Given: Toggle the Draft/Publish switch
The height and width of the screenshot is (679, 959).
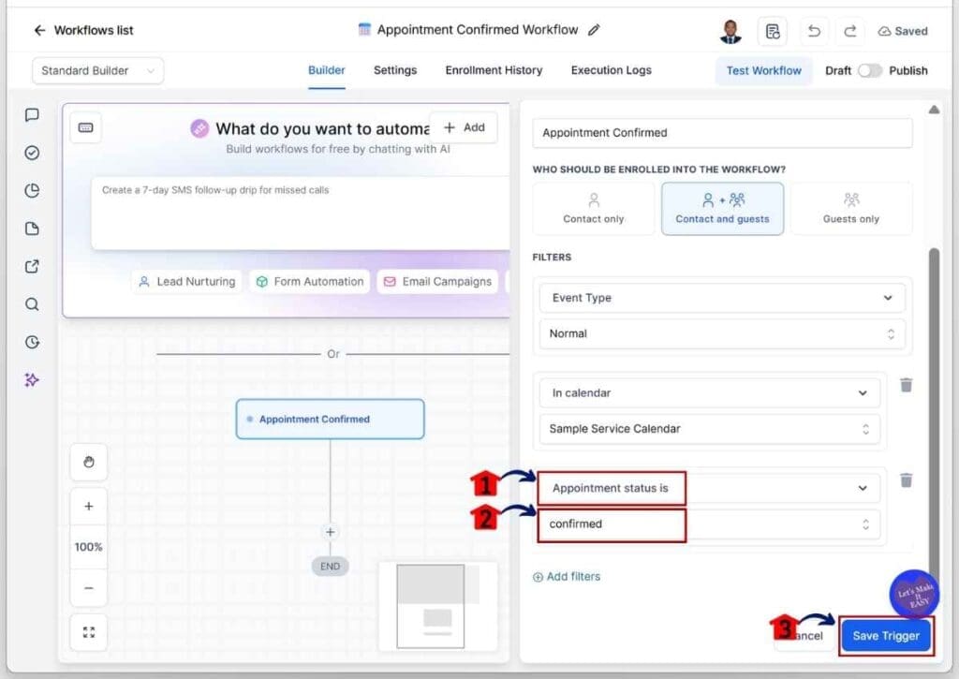Looking at the screenshot, I should 869,71.
